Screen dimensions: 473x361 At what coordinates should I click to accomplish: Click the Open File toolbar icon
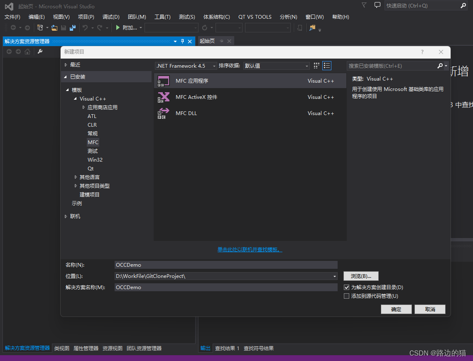pos(54,28)
